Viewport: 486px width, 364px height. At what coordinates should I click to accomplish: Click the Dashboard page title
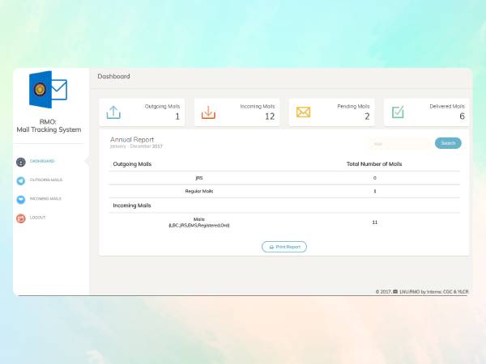(x=113, y=77)
